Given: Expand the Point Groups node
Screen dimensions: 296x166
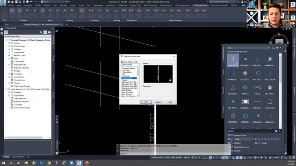Looking at the screenshot, I should 9,46.
